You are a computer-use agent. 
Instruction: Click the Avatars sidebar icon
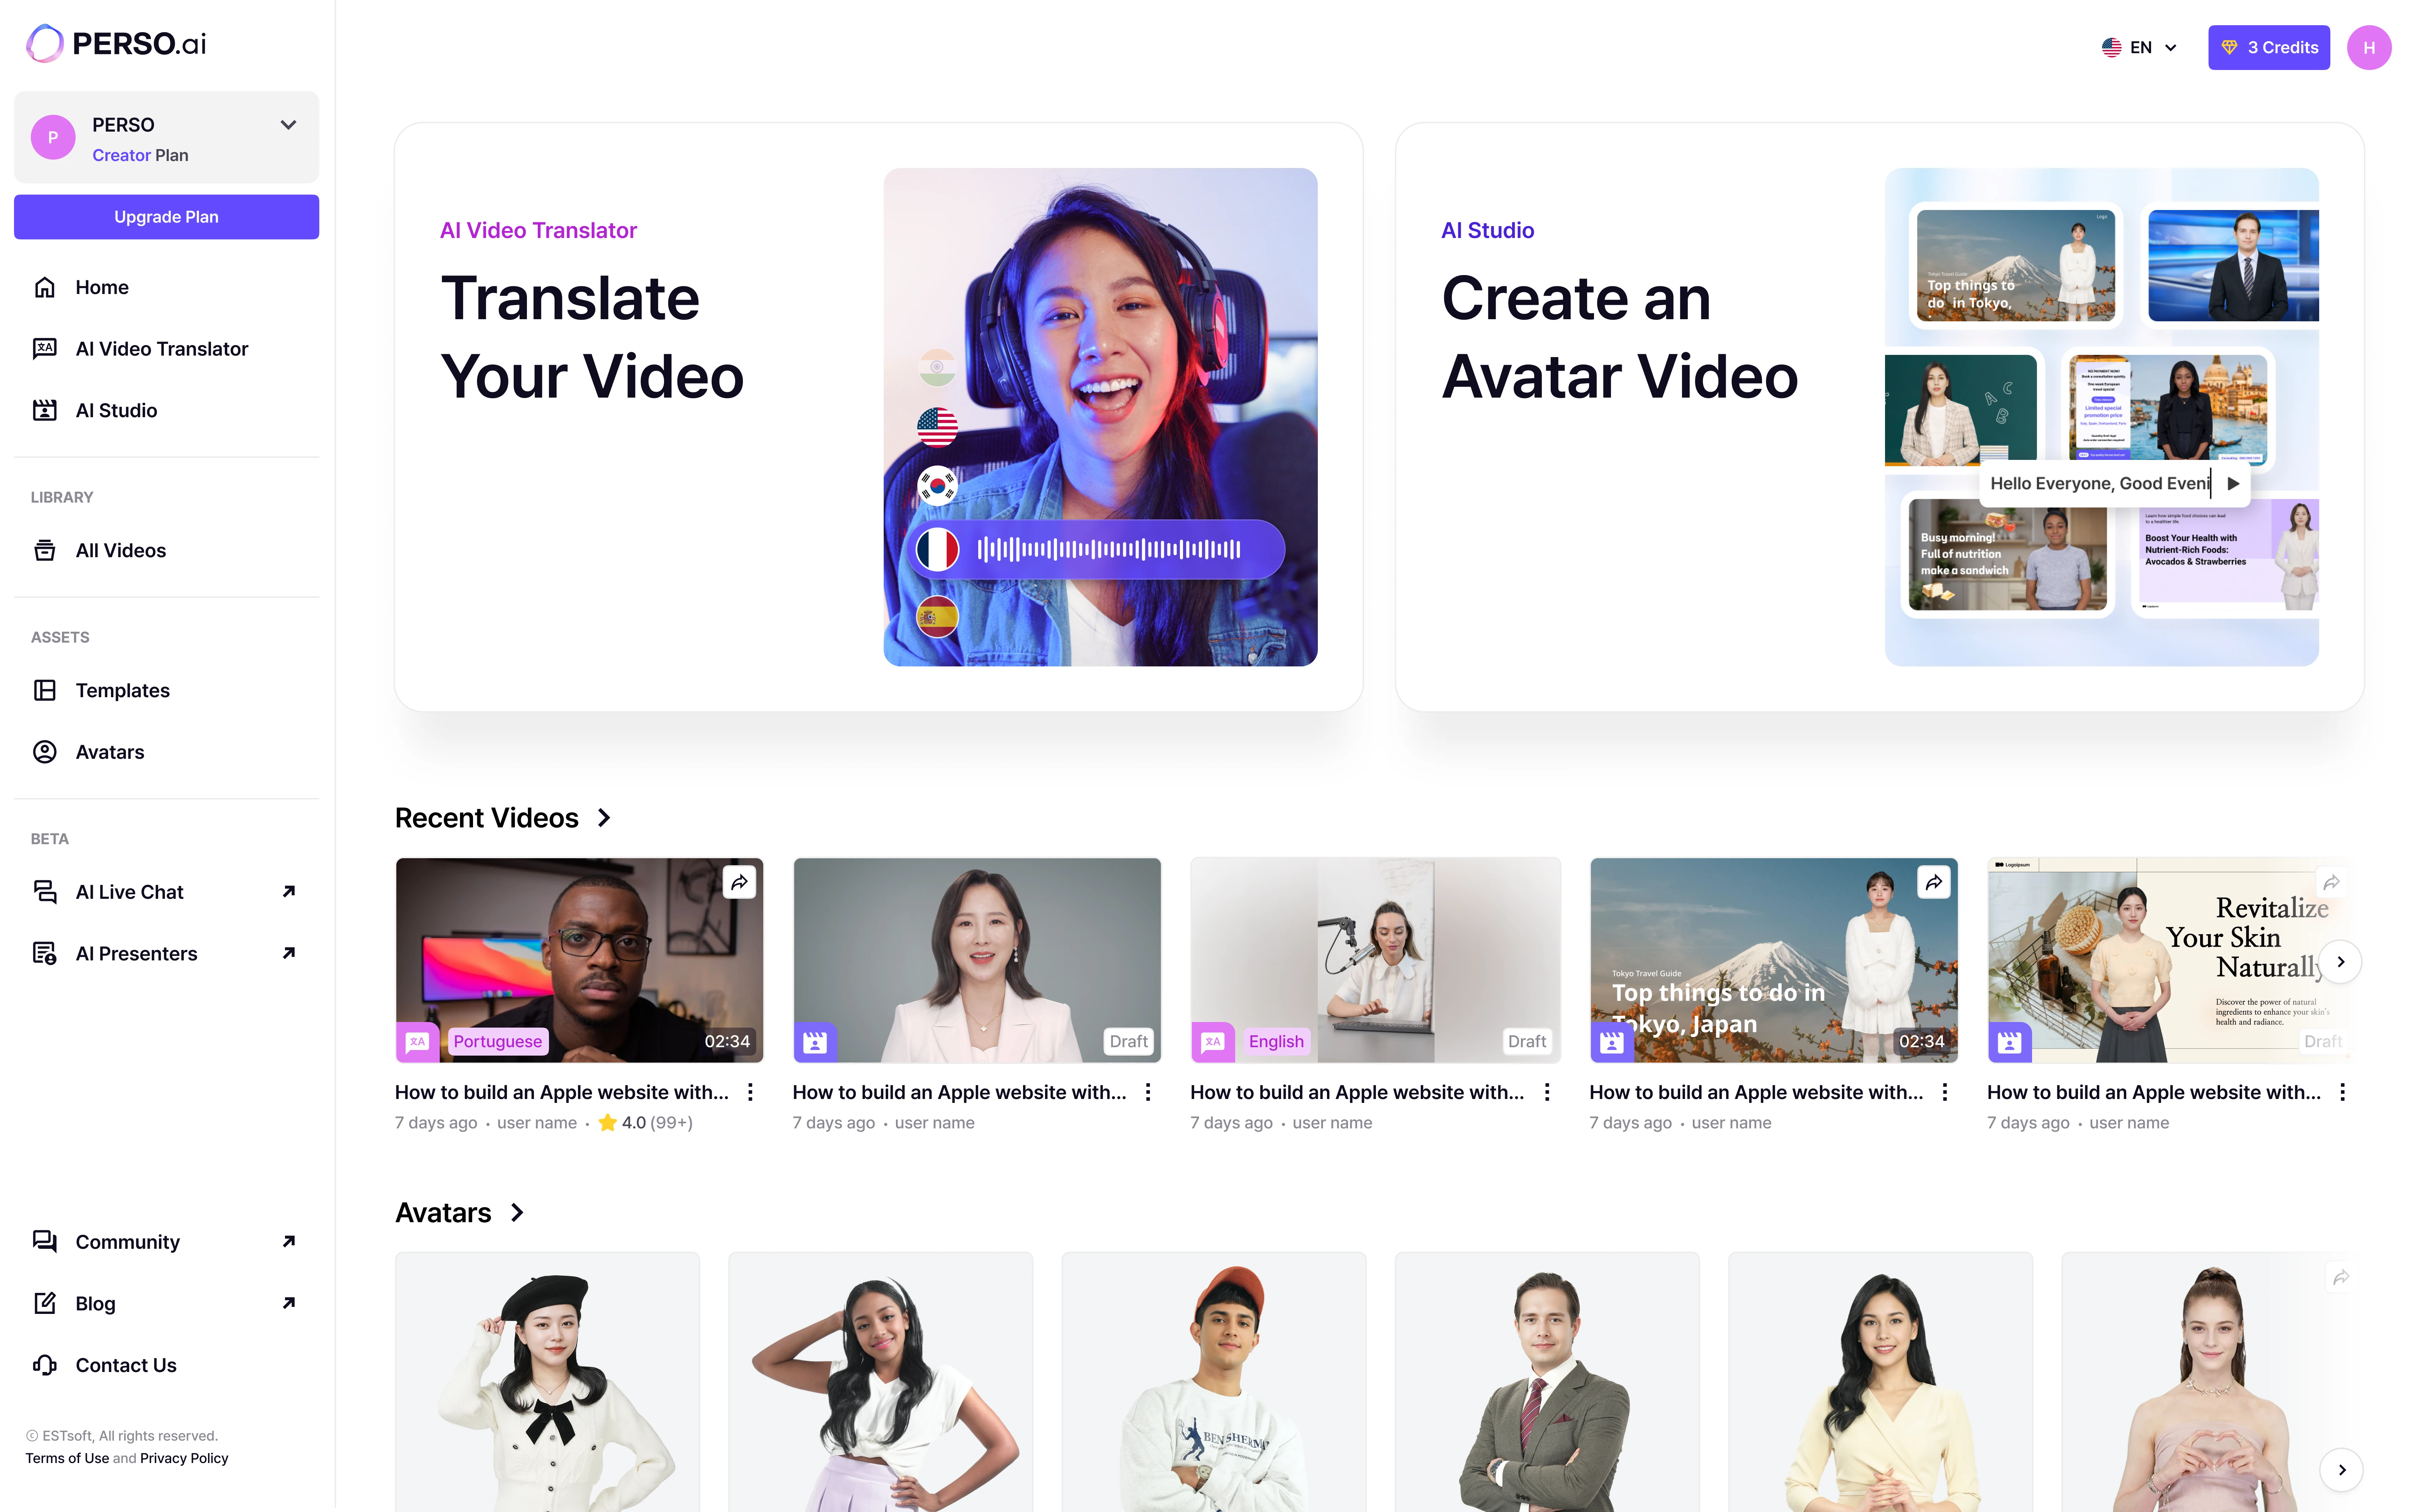(45, 752)
